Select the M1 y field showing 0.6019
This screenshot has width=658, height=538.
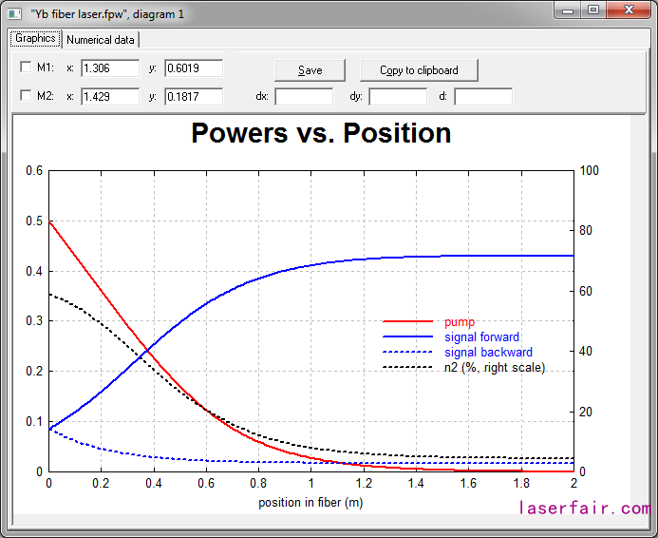point(194,68)
